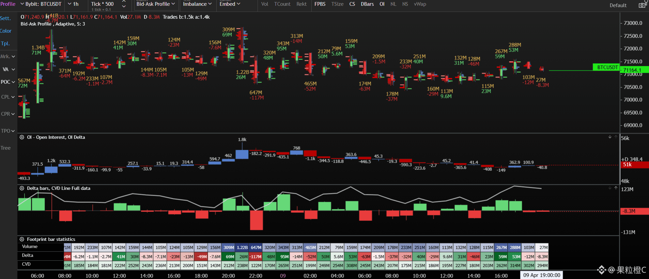Expand the Mrk. sidebar dropdown

[x=8, y=56]
